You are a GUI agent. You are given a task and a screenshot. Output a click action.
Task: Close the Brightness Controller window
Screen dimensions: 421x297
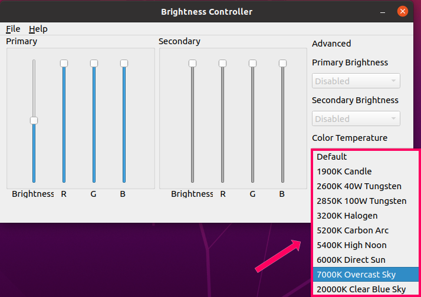click(403, 11)
